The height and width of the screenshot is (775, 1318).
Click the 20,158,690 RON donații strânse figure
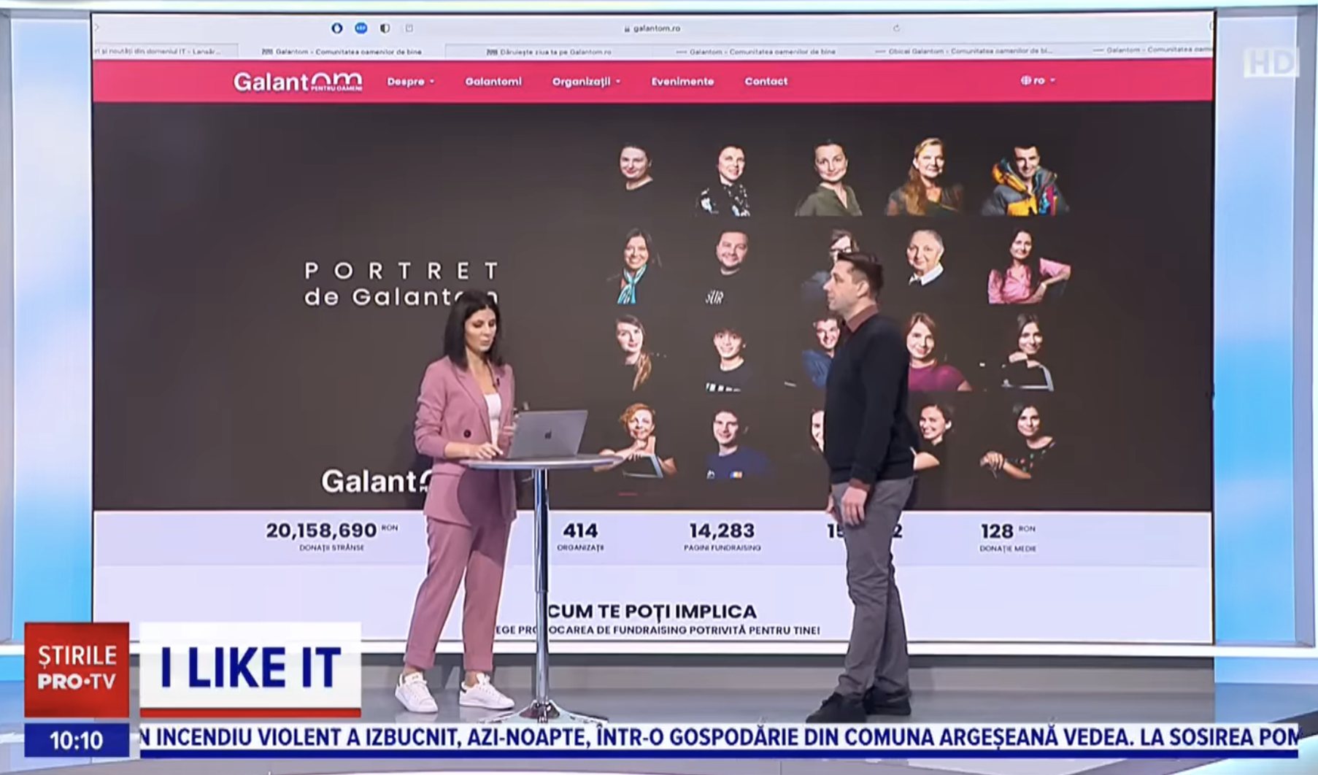point(331,535)
